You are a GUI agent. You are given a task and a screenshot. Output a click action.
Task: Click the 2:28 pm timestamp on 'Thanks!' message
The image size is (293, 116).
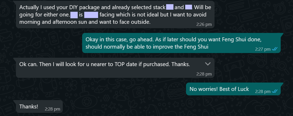coord(52,109)
